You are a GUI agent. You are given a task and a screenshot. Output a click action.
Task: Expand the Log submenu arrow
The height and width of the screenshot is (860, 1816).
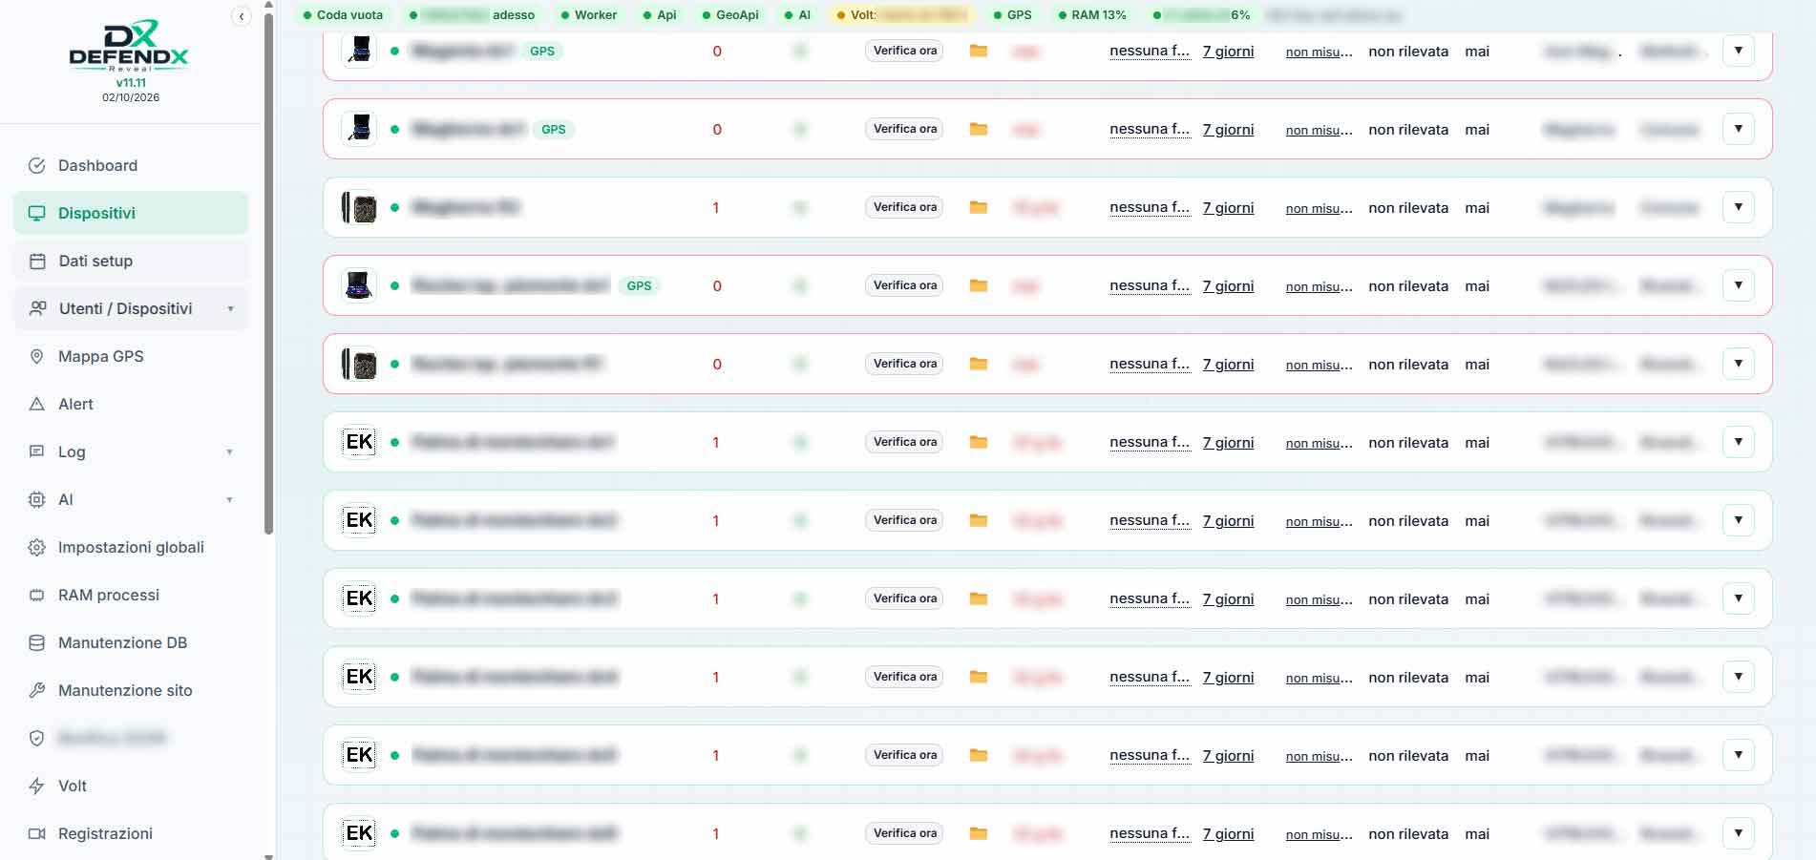pyautogui.click(x=230, y=451)
